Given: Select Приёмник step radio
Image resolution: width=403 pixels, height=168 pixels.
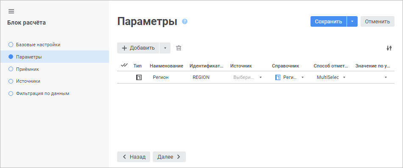Looking at the screenshot, I should (11, 69).
